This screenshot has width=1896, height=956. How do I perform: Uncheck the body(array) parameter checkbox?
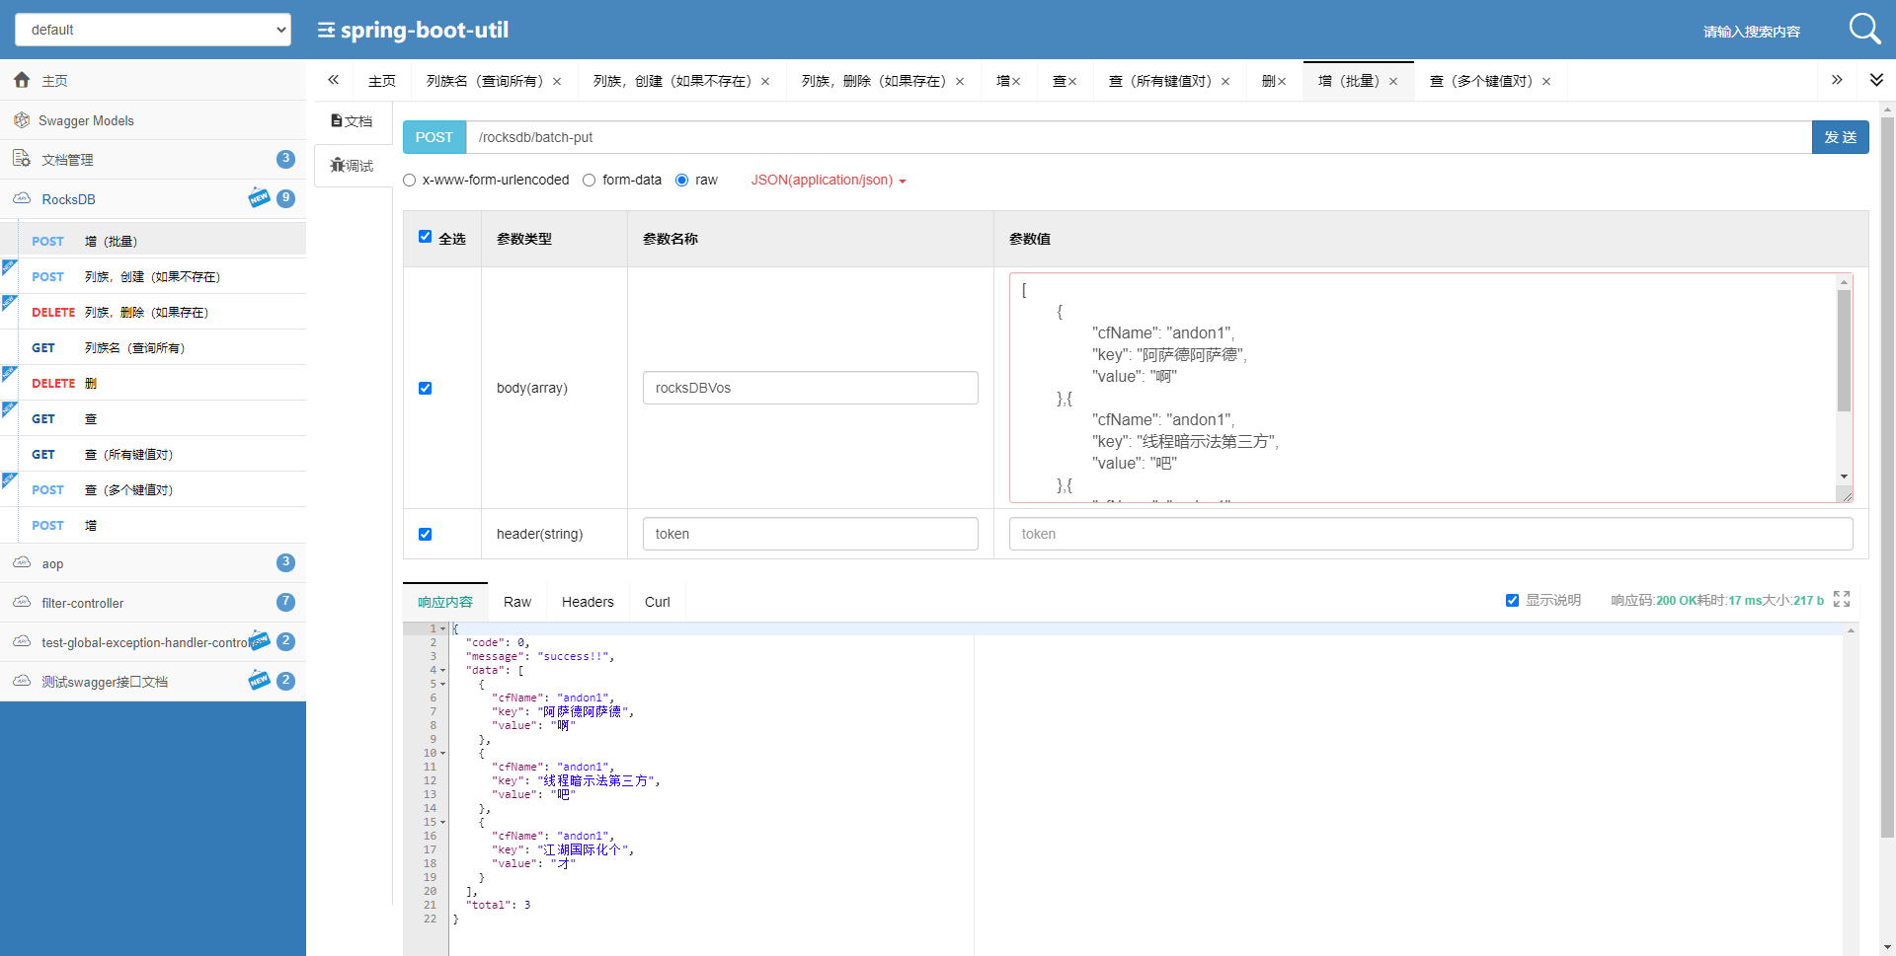coord(425,388)
